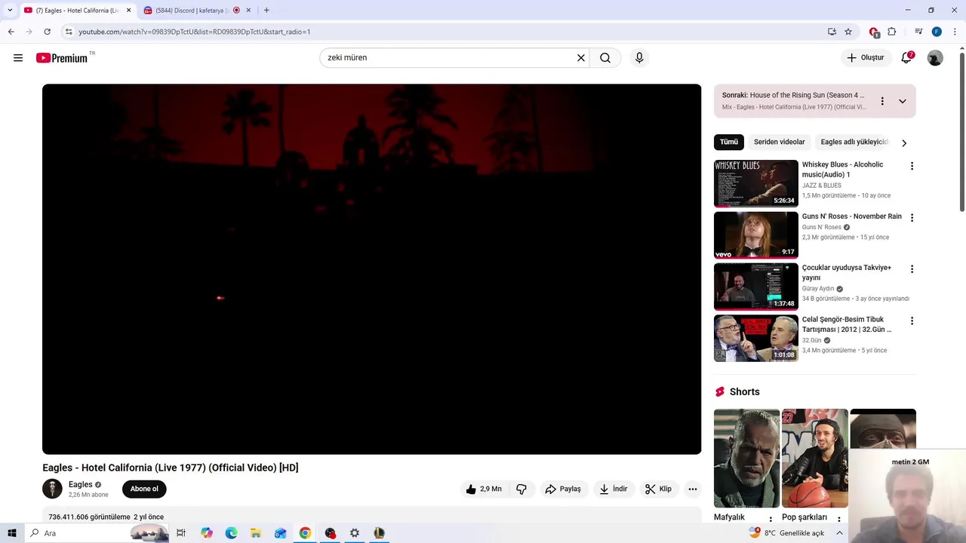Click the Oluştur create button
The height and width of the screenshot is (543, 966).
pyautogui.click(x=865, y=58)
